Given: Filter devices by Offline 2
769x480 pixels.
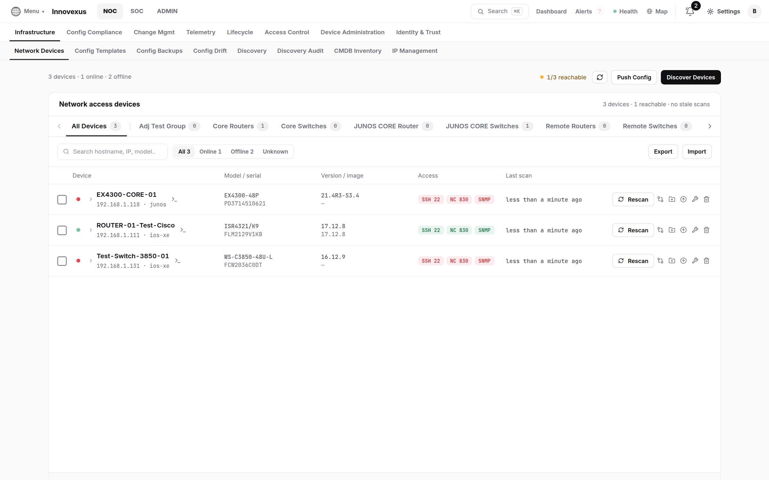Looking at the screenshot, I should point(242,151).
